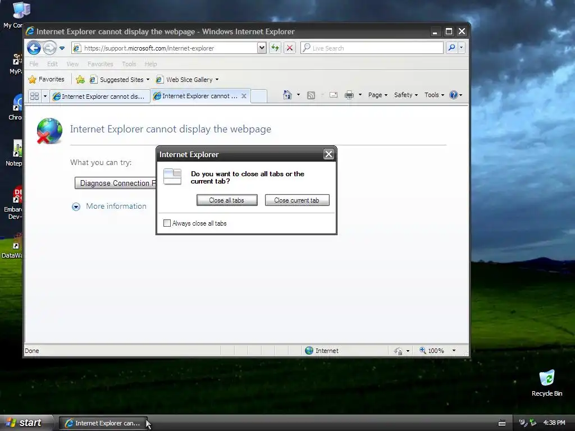575x431 pixels.
Task: Open the search provider dropdown arrow
Action: [462, 48]
